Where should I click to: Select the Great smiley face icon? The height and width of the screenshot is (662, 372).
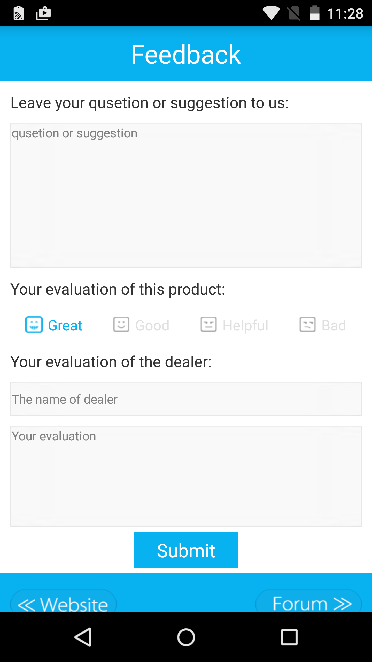(x=34, y=324)
